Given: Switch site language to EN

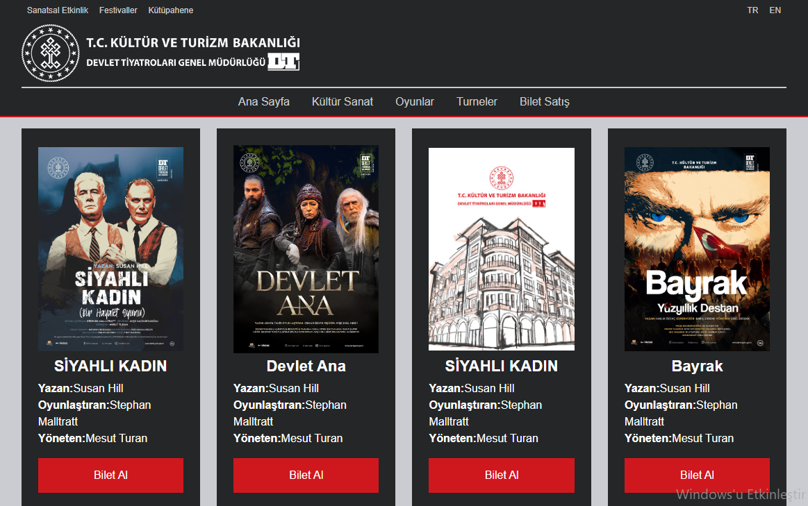Looking at the screenshot, I should 775,10.
